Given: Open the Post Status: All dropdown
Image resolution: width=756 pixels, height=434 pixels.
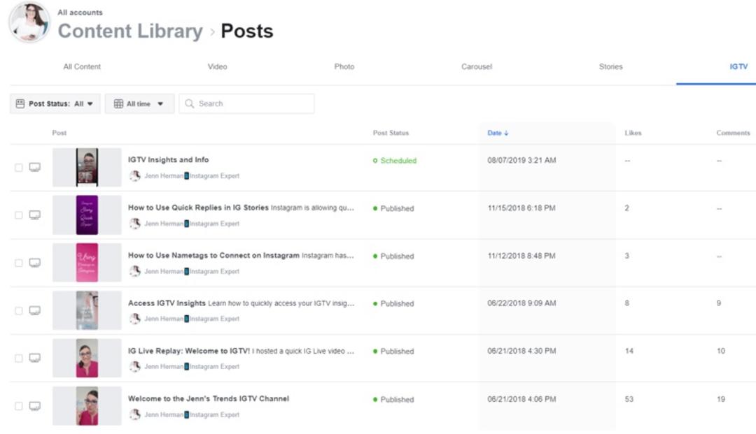Looking at the screenshot, I should click(55, 103).
